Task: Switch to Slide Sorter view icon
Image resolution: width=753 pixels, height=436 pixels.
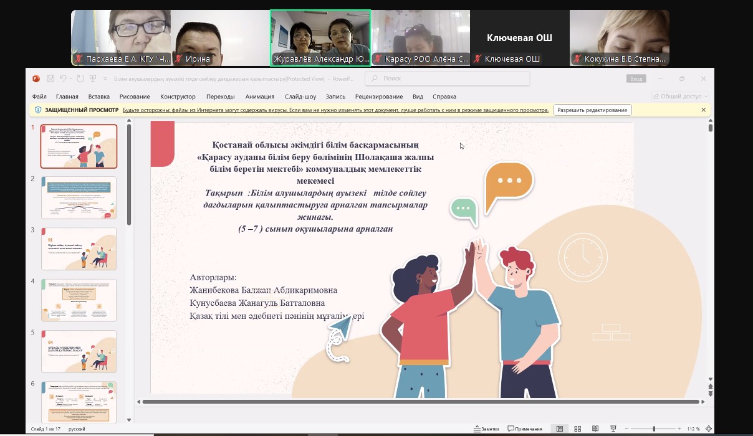Action: coord(578,429)
